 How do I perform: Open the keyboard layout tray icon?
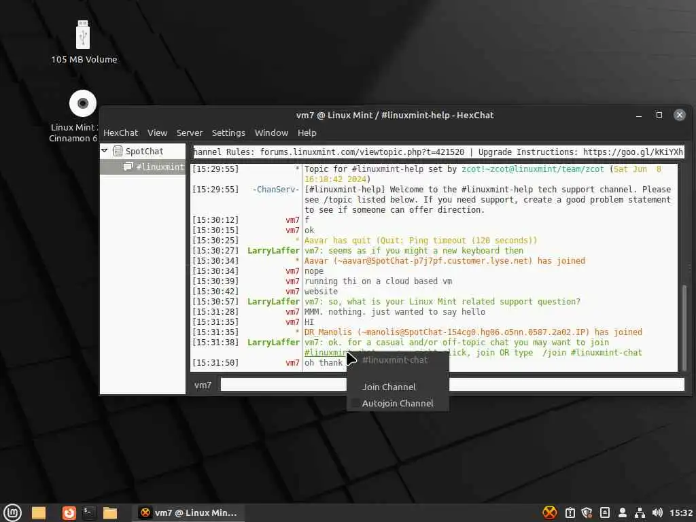point(604,512)
